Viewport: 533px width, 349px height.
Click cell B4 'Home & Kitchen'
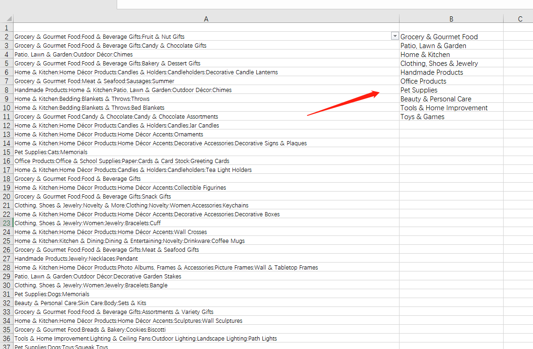coord(451,54)
